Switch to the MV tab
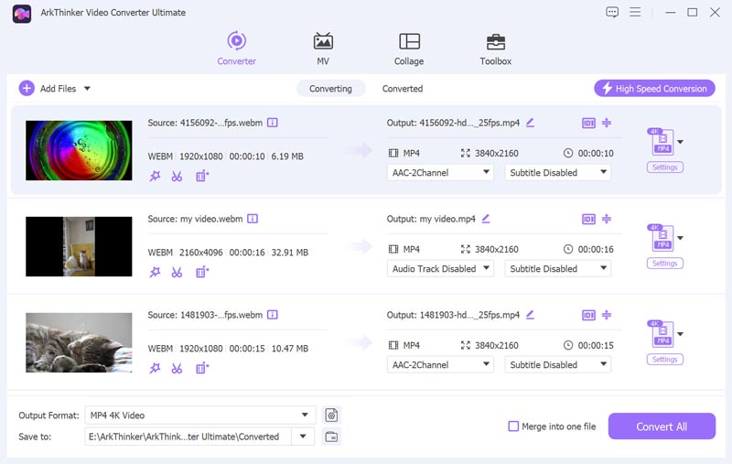 tap(323, 49)
